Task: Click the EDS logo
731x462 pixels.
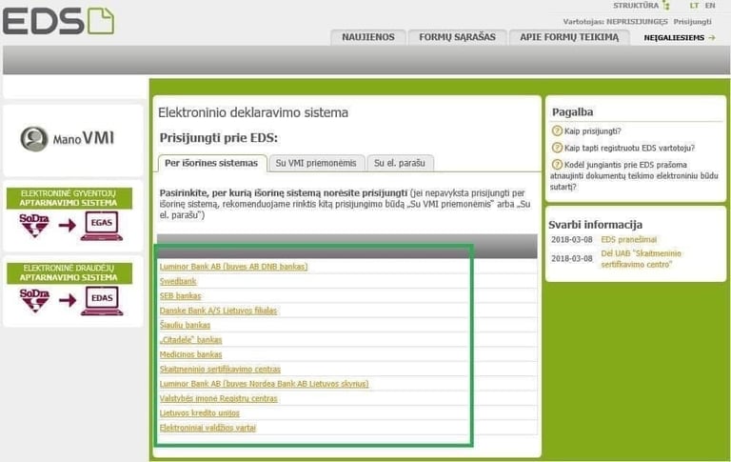Action: (58, 21)
